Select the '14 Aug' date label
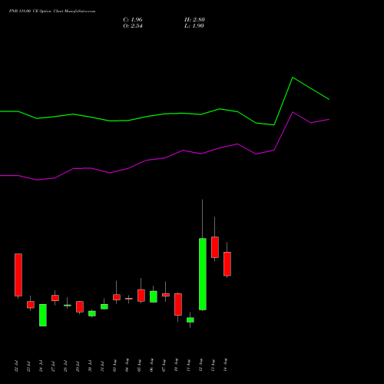This screenshot has width=384, height=384. pos(226,366)
